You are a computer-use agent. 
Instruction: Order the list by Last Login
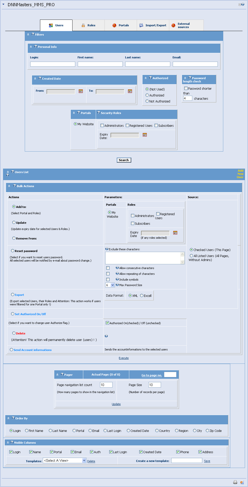coord(105,431)
